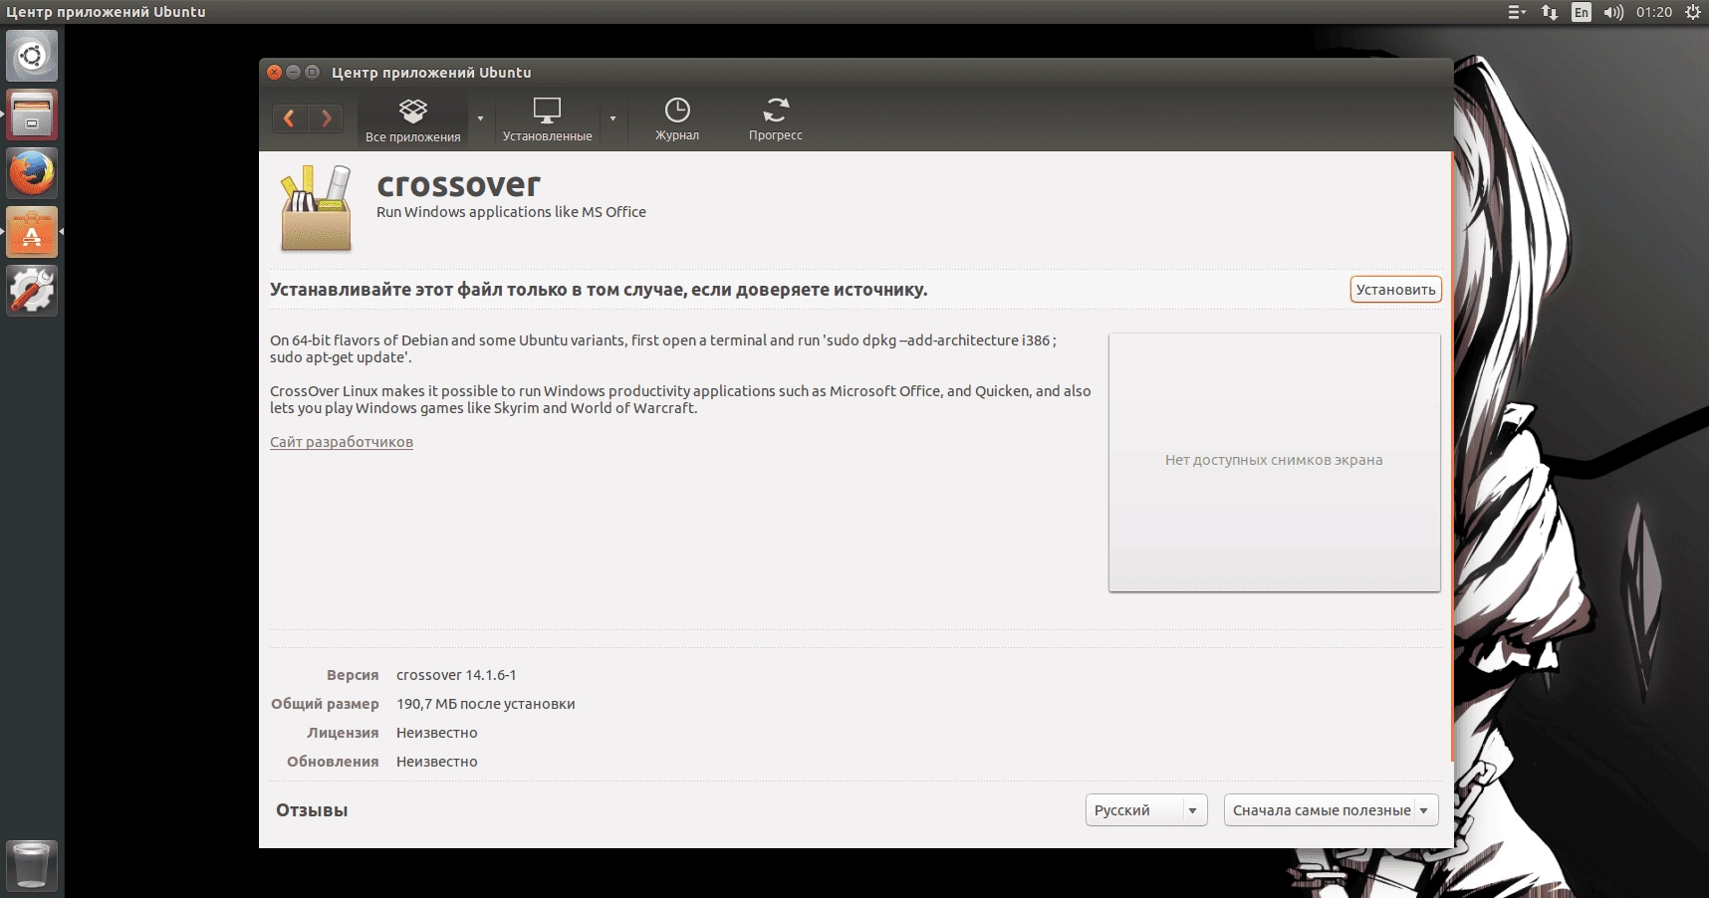This screenshot has height=898, width=1709.
Task: Maximize the Software Center window
Action: [312, 72]
